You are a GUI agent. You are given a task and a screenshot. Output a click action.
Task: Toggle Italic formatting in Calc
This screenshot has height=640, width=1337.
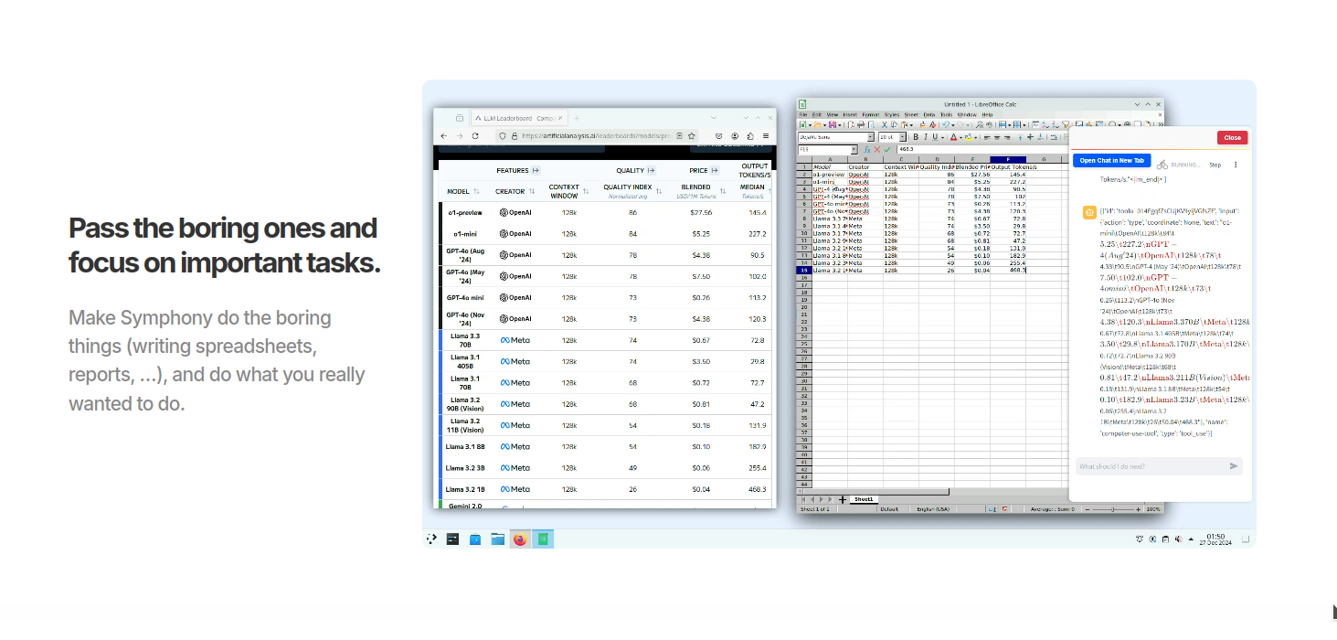(x=926, y=137)
